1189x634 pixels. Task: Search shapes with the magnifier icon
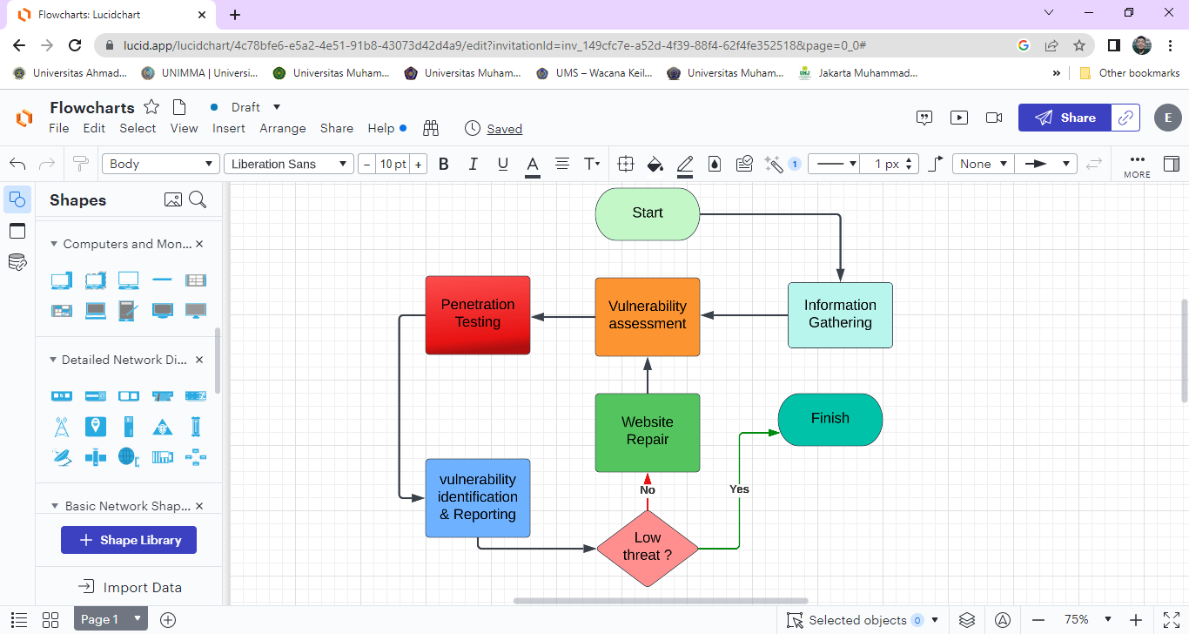pyautogui.click(x=198, y=200)
